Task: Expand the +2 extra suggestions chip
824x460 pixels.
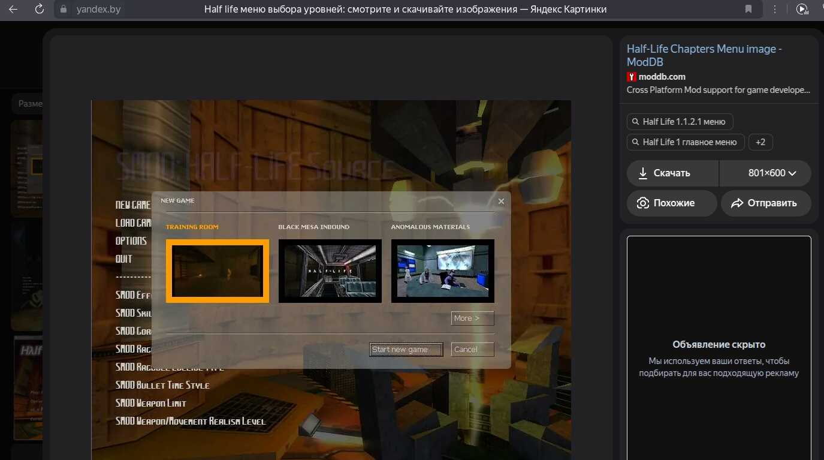Action: tap(760, 142)
